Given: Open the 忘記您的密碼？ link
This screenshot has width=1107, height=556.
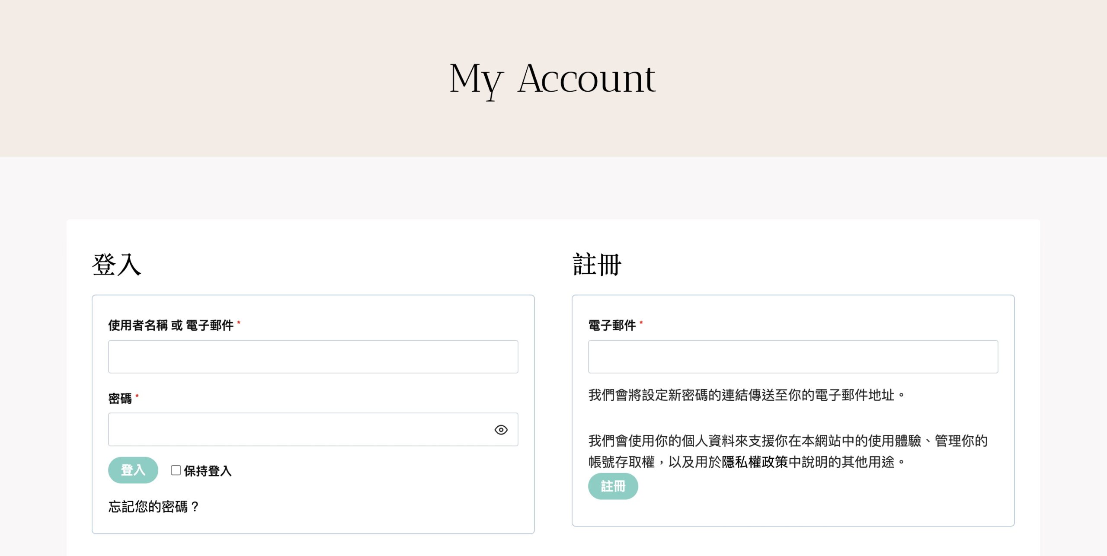Looking at the screenshot, I should 154,506.
